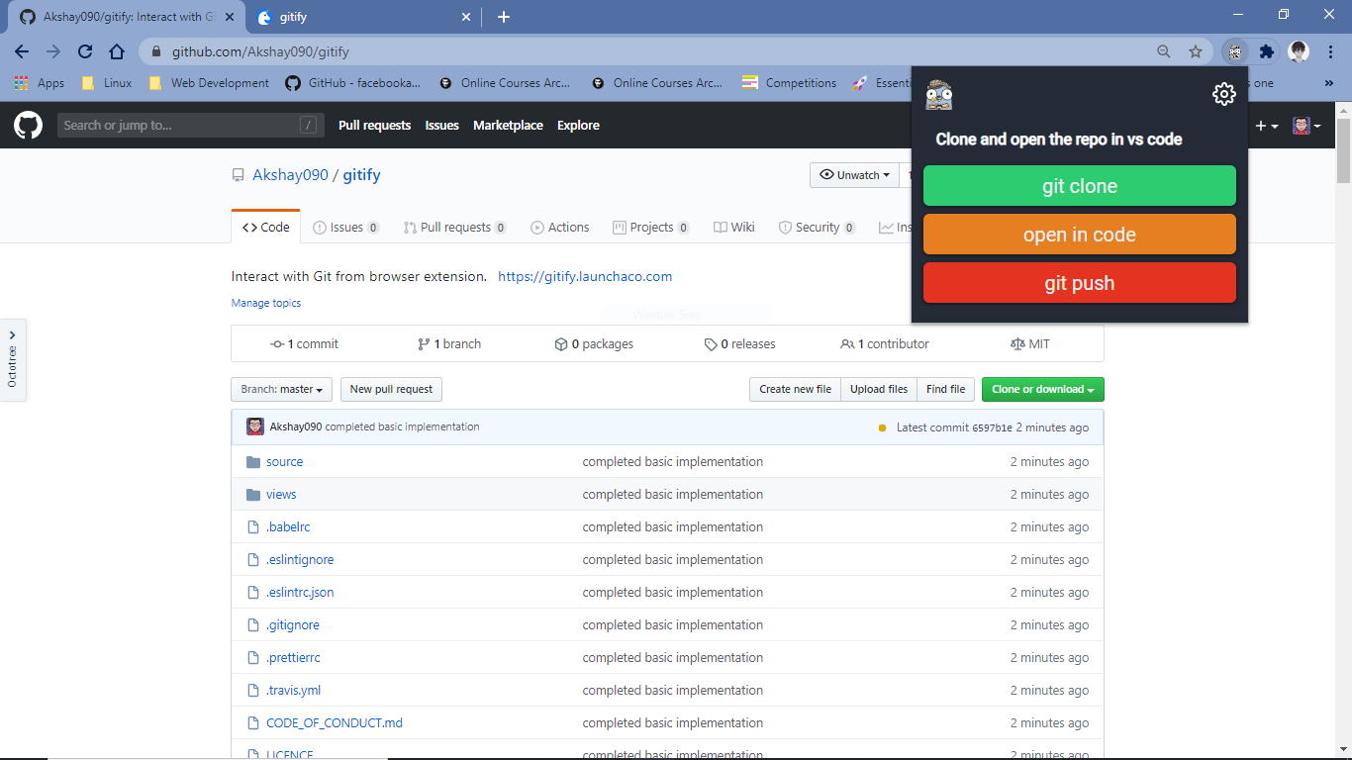
Task: Click New pull request button
Action: [x=391, y=389]
